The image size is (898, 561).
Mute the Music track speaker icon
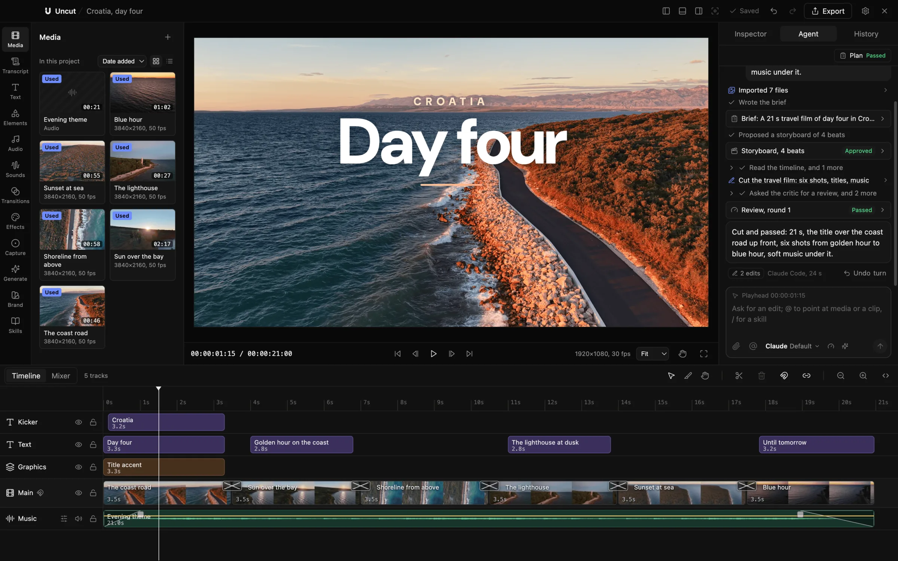79,518
